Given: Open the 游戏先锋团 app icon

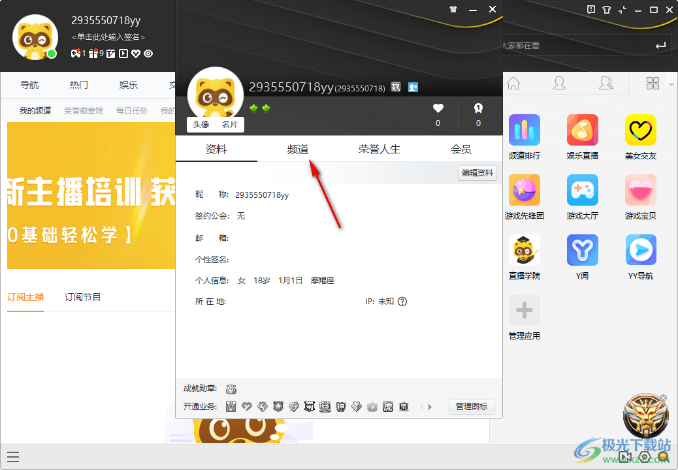Looking at the screenshot, I should (525, 190).
